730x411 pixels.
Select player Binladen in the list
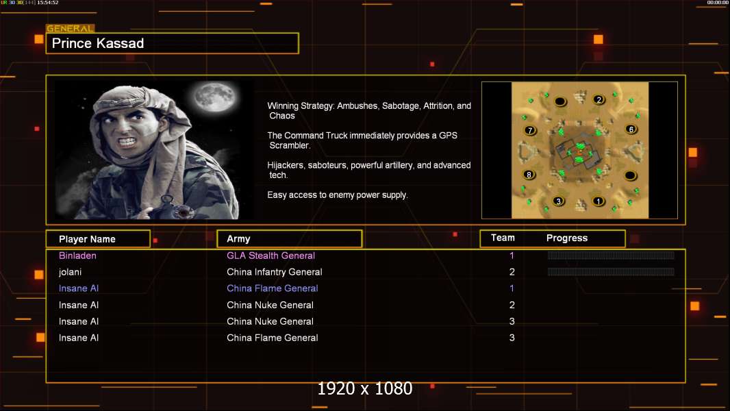pos(77,256)
